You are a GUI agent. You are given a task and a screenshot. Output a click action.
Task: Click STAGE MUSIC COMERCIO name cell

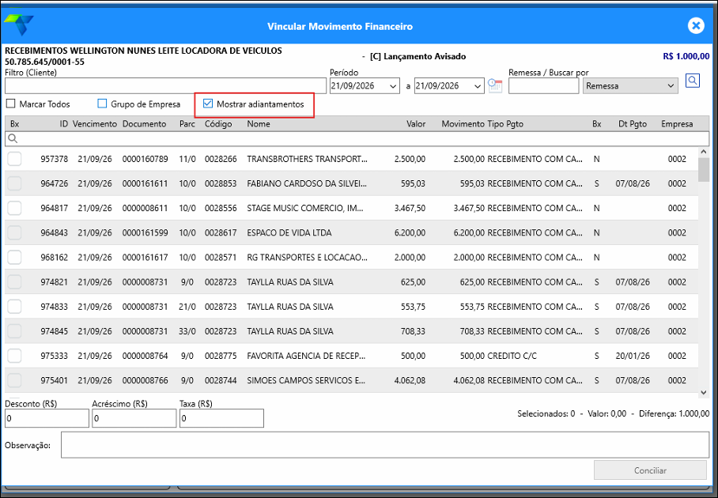click(305, 208)
